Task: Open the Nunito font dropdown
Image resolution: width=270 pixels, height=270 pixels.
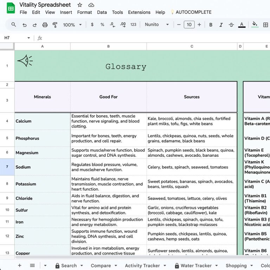Action: (x=157, y=25)
